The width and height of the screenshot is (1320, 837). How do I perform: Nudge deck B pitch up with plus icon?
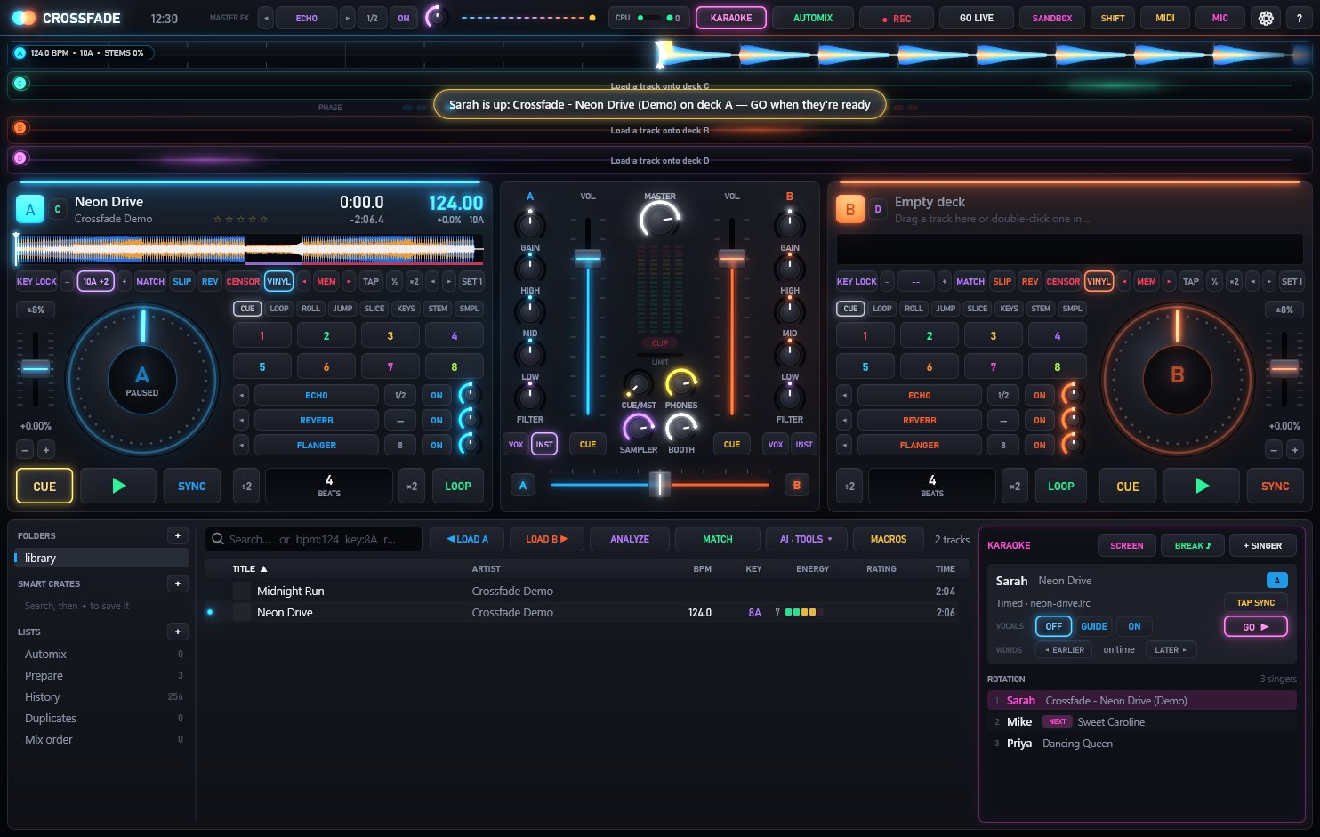click(x=1295, y=450)
